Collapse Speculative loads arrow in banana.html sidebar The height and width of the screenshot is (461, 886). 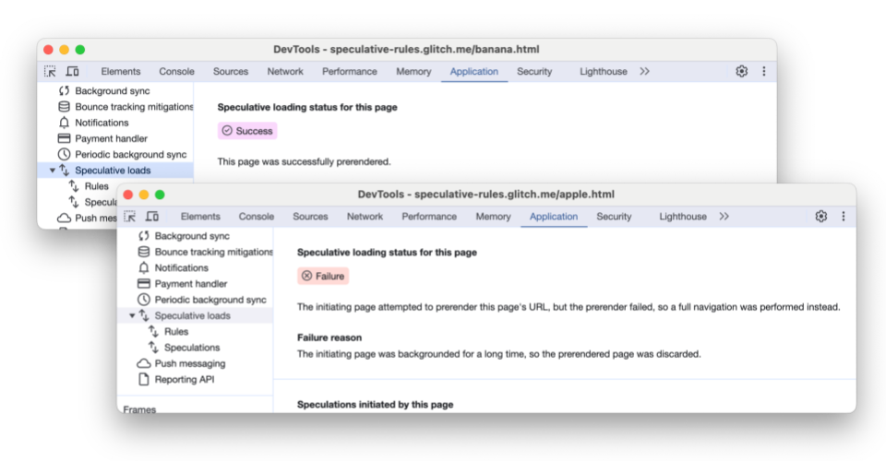pyautogui.click(x=53, y=171)
